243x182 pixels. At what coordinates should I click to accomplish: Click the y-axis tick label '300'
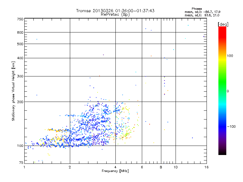click(20, 76)
